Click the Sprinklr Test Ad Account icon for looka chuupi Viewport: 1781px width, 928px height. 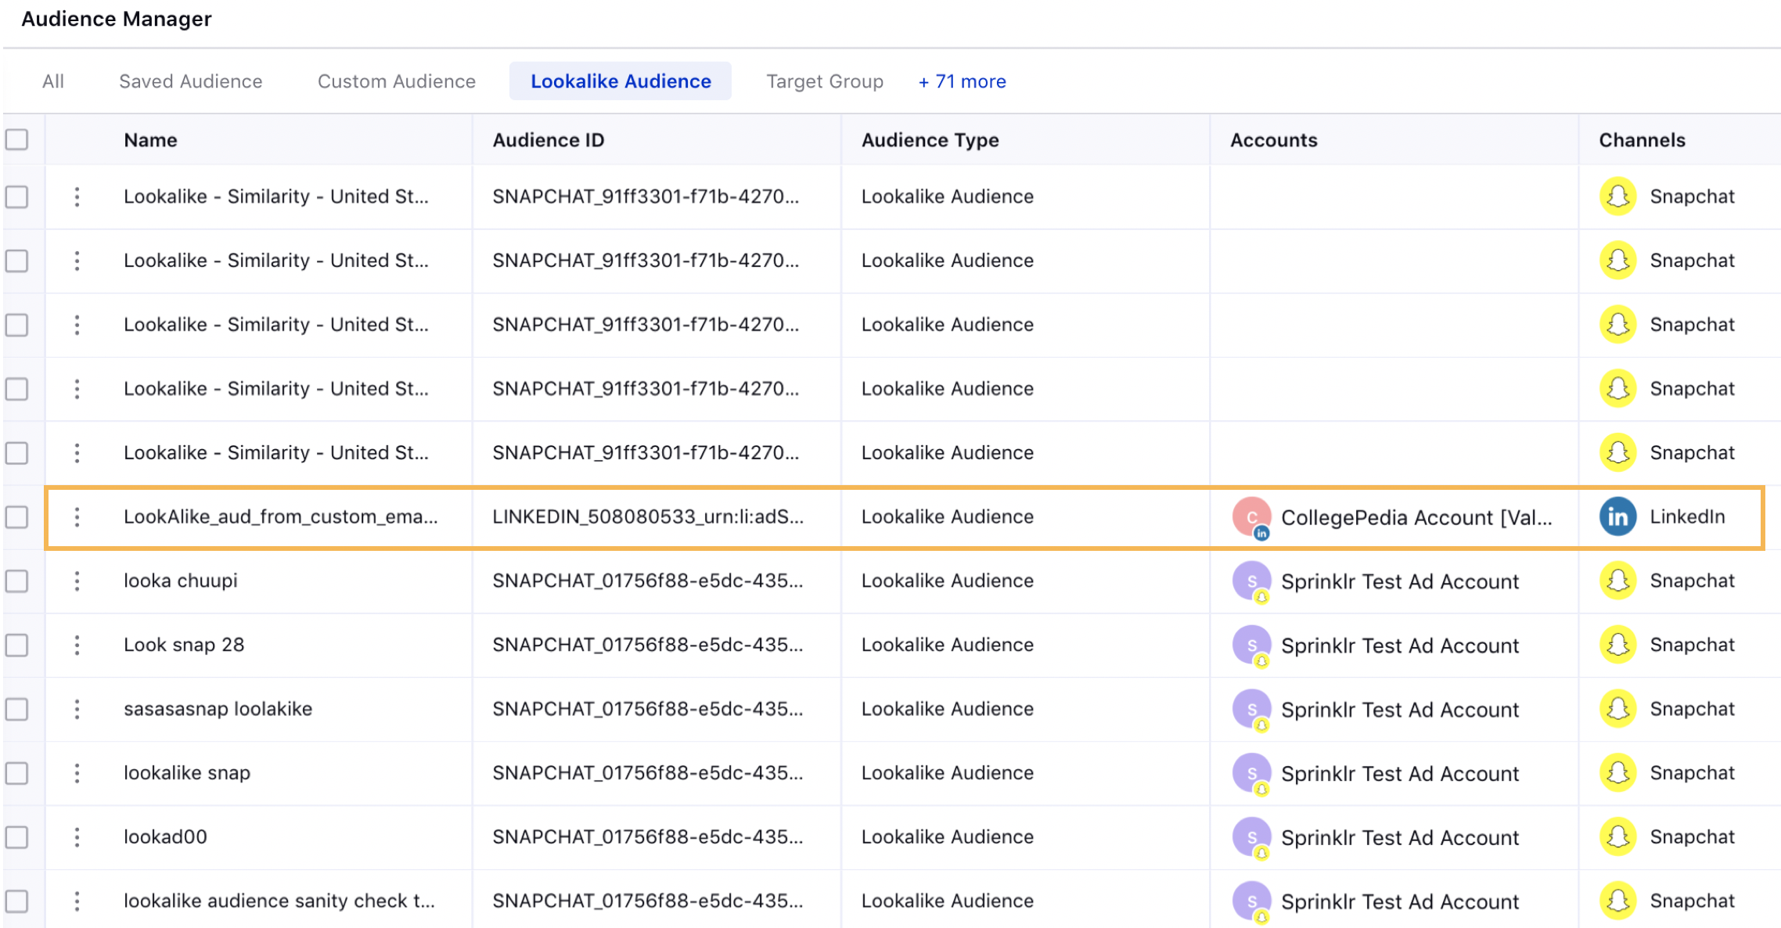[x=1251, y=579]
